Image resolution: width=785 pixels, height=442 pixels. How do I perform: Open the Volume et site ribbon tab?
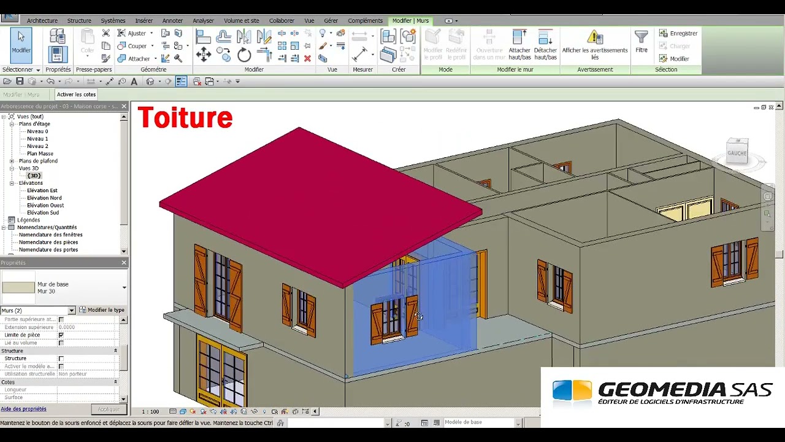tap(242, 20)
